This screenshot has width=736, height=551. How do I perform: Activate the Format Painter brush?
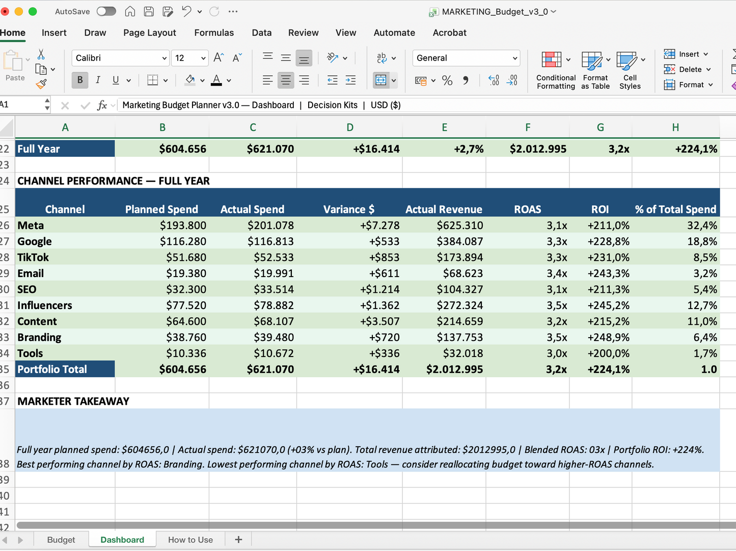coord(41,84)
